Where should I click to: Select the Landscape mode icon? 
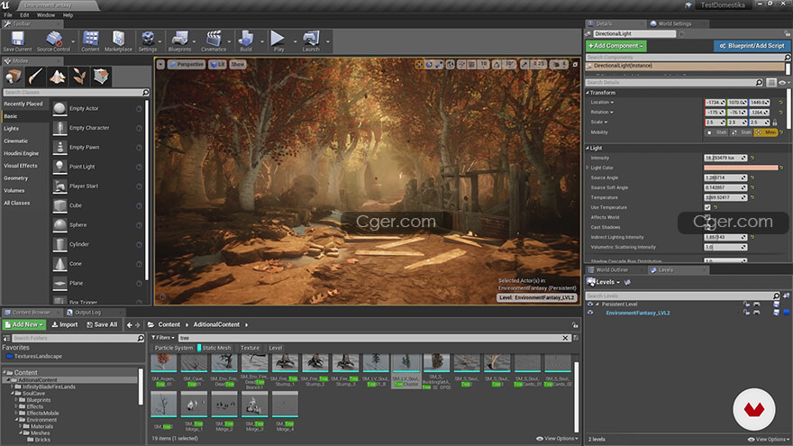tap(57, 77)
